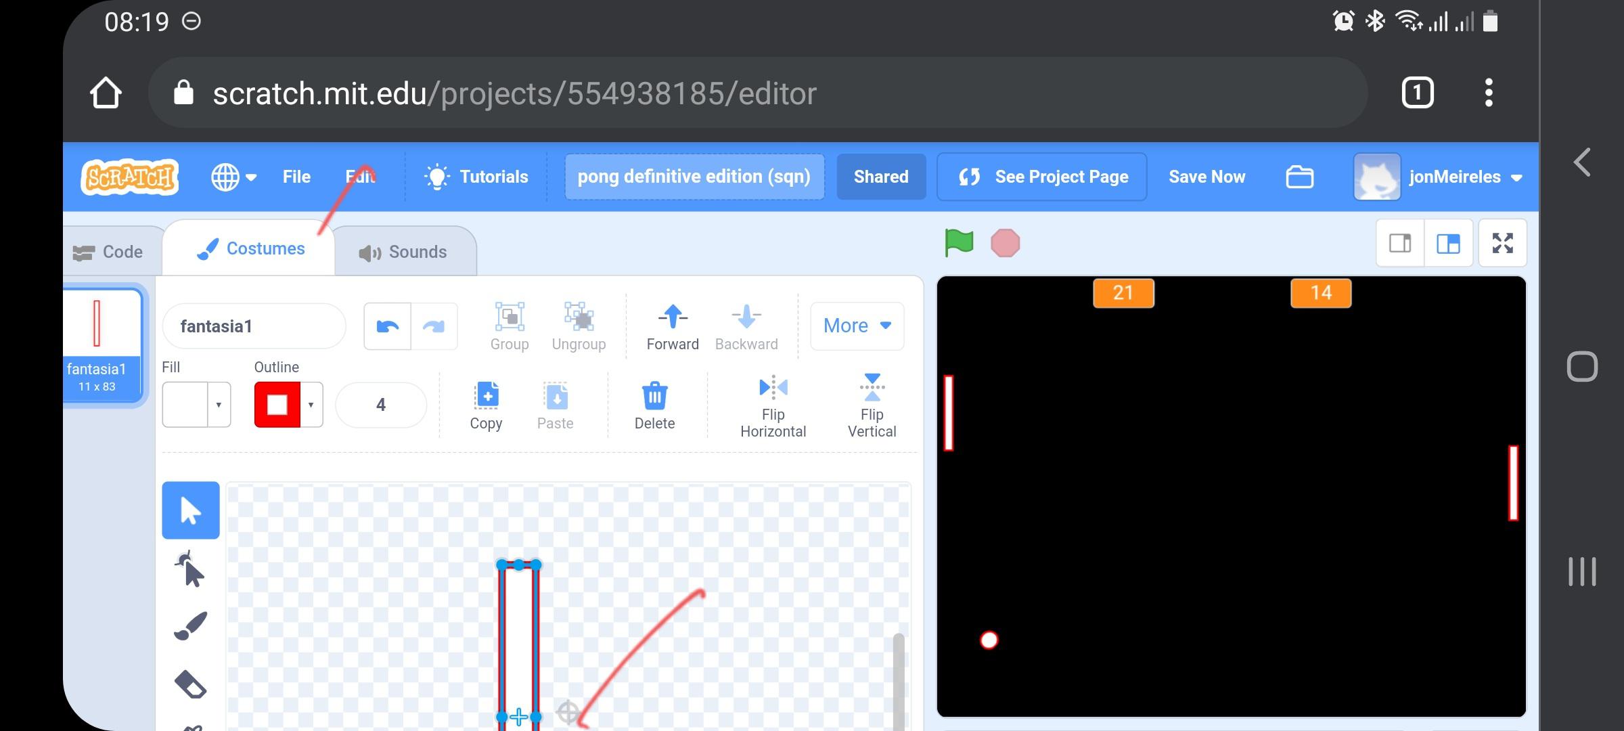Click the Shared button
This screenshot has height=731, width=1624.
(881, 177)
